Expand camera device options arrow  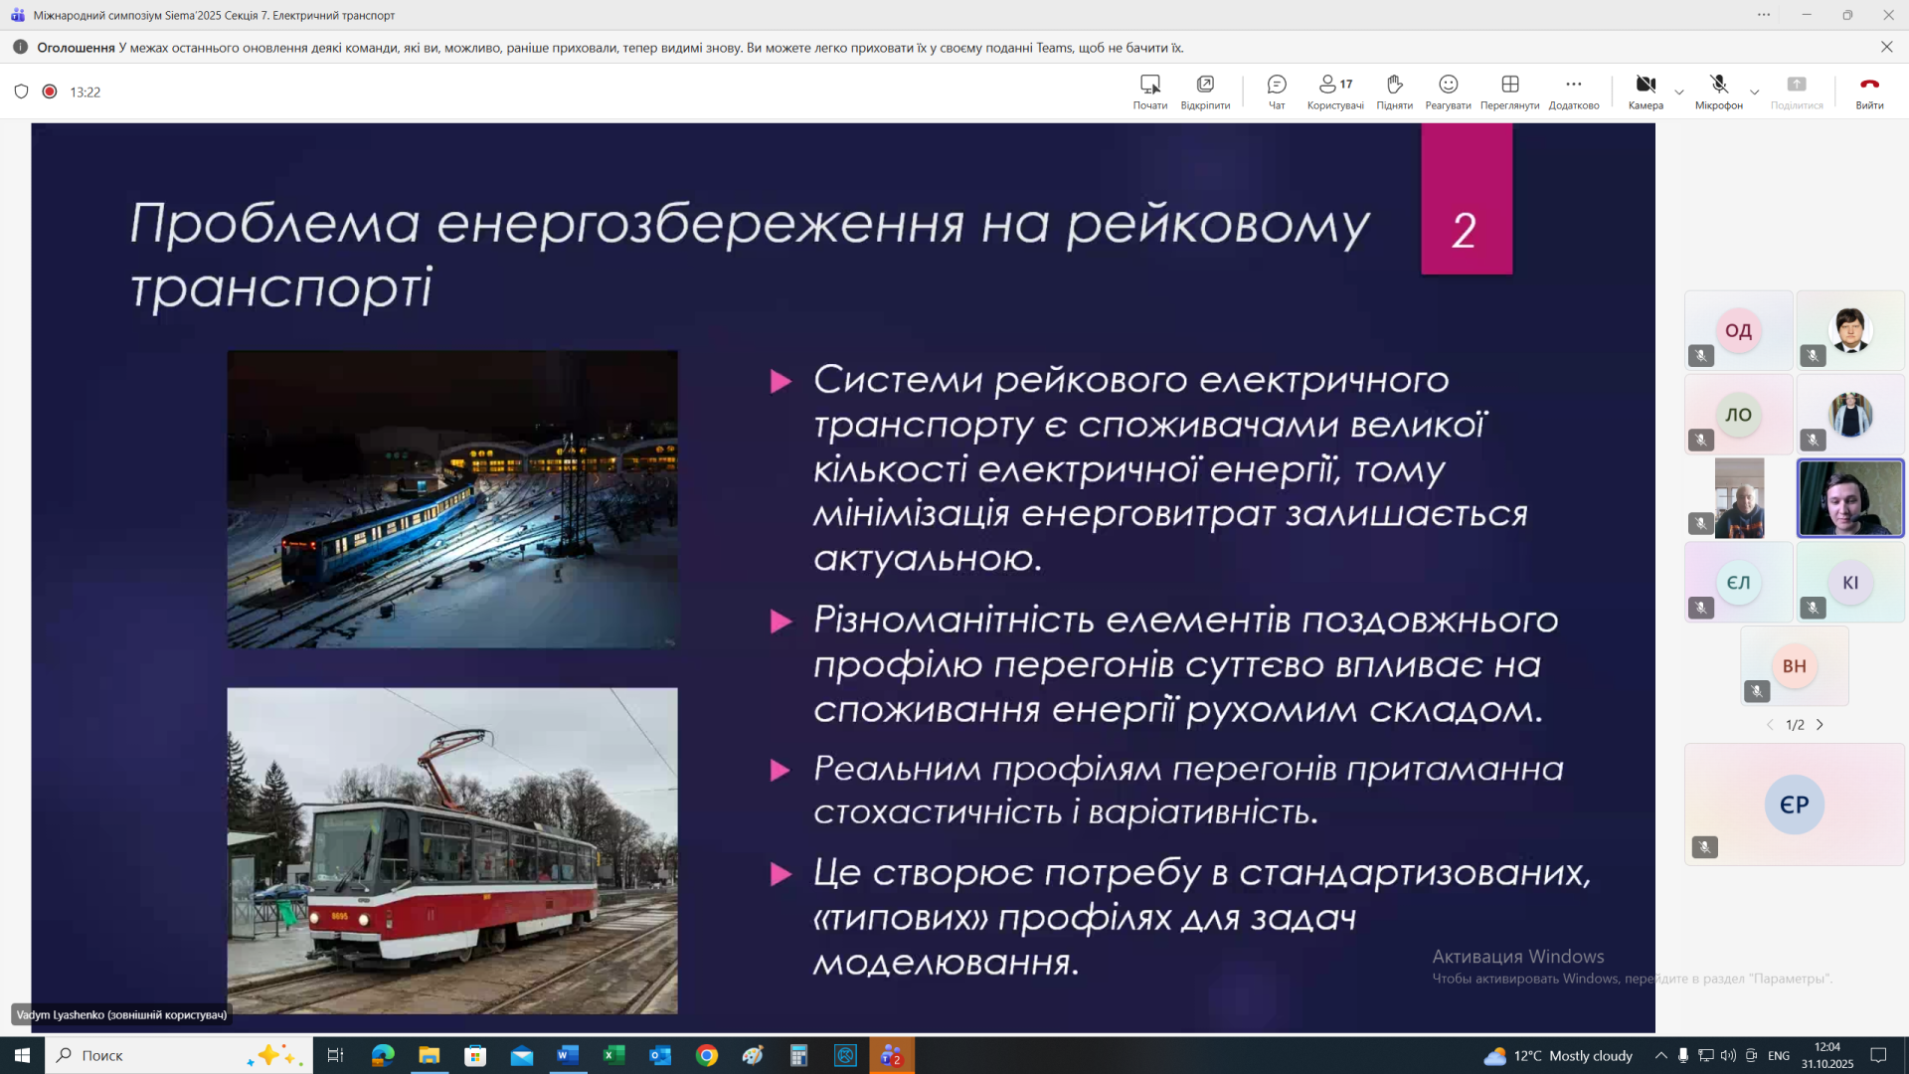click(1679, 92)
